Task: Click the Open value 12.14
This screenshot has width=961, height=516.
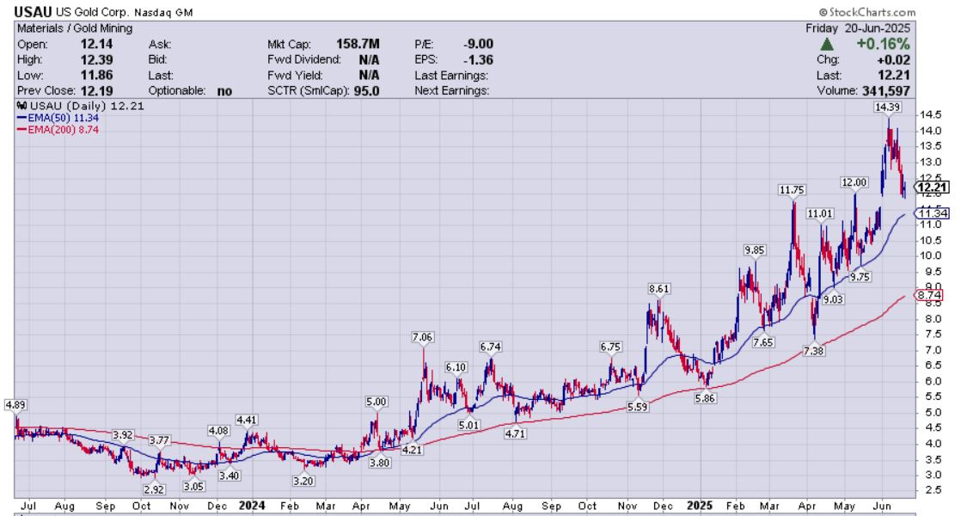Action: [x=95, y=44]
